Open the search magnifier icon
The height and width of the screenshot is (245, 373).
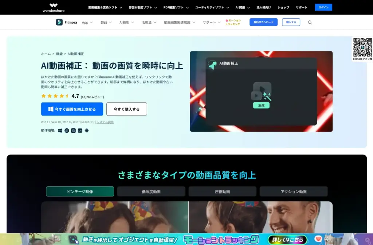tap(310, 22)
